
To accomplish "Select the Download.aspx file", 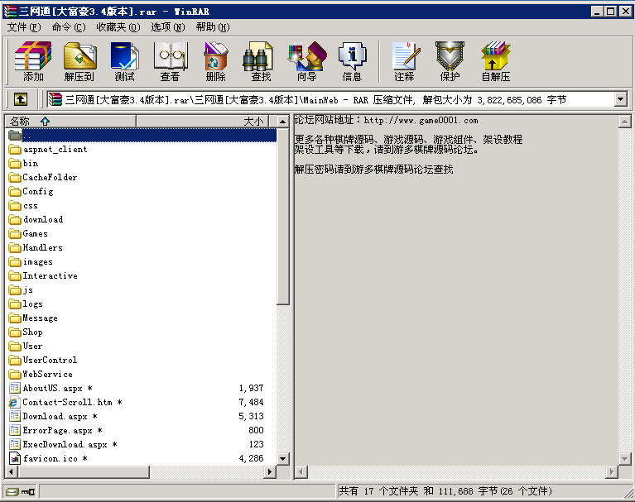I will 55,416.
